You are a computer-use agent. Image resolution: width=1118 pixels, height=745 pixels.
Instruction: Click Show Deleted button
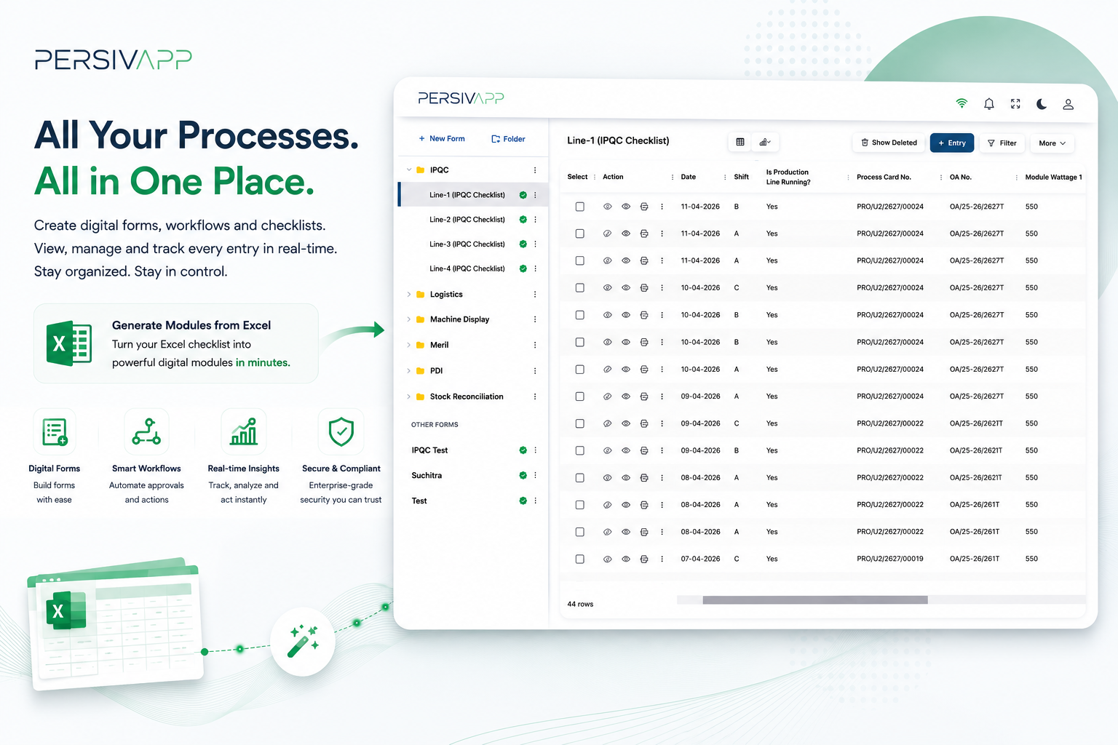click(x=889, y=143)
